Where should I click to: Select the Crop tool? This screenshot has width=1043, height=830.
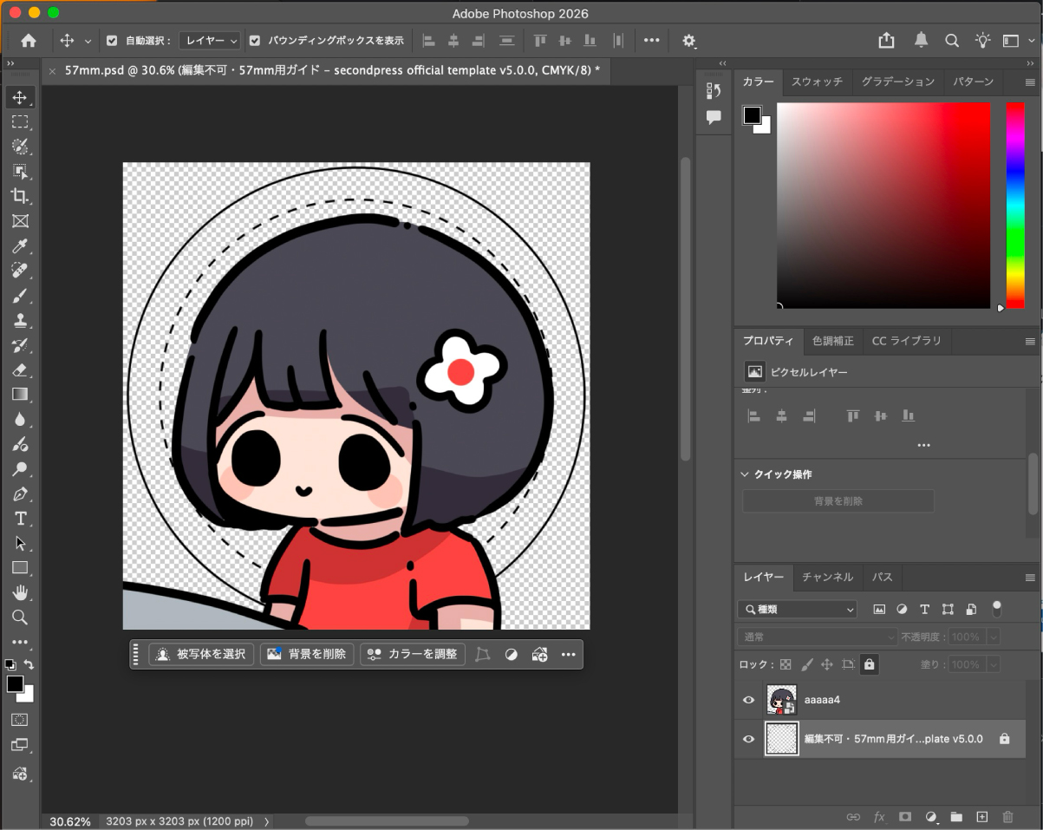coord(20,196)
